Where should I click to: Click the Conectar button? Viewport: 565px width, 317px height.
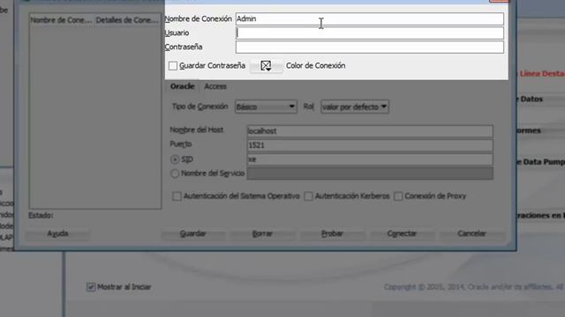(402, 233)
